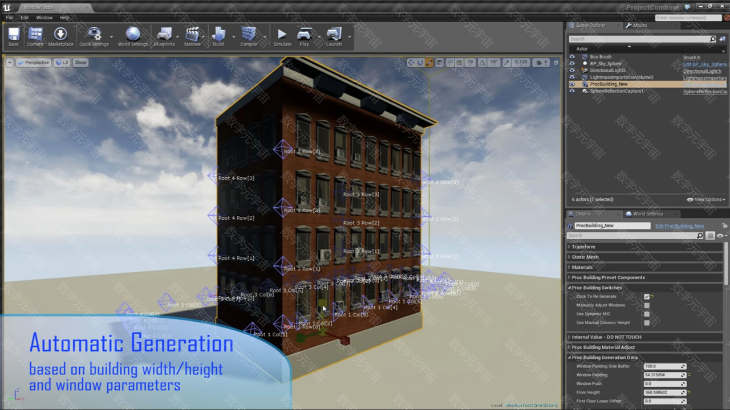Screen dimensions: 730x410
Task: Click the Save toolbar icon
Action: 14,36
